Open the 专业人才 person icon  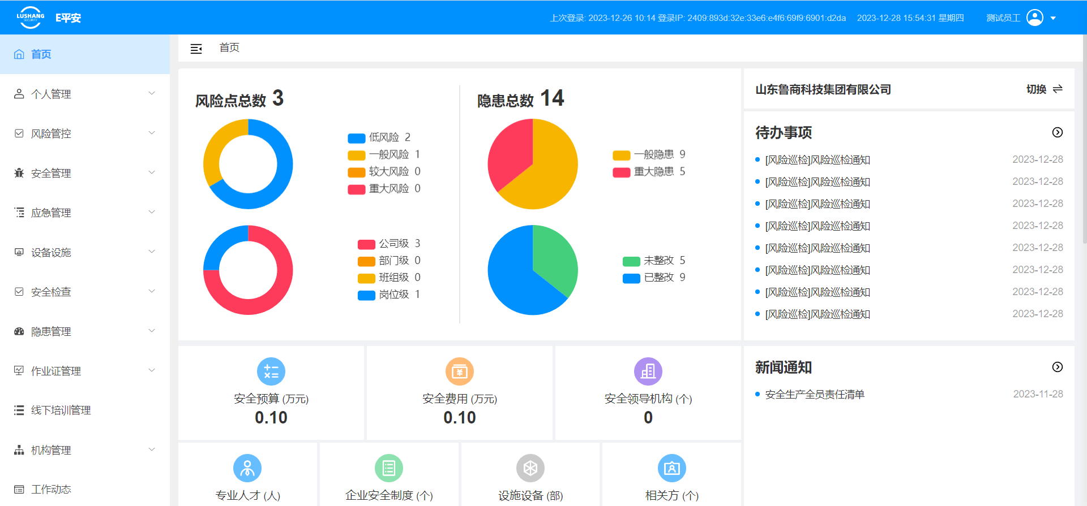point(247,468)
